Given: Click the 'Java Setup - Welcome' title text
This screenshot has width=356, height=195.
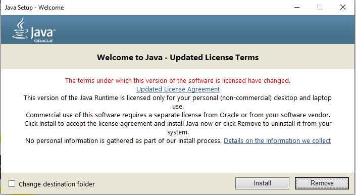Looking at the screenshot, I should [34, 8].
